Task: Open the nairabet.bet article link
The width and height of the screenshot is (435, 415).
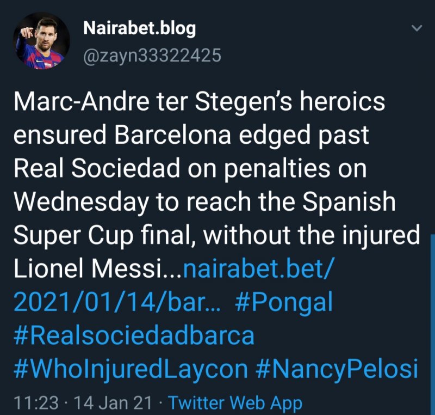Action: tap(256, 268)
